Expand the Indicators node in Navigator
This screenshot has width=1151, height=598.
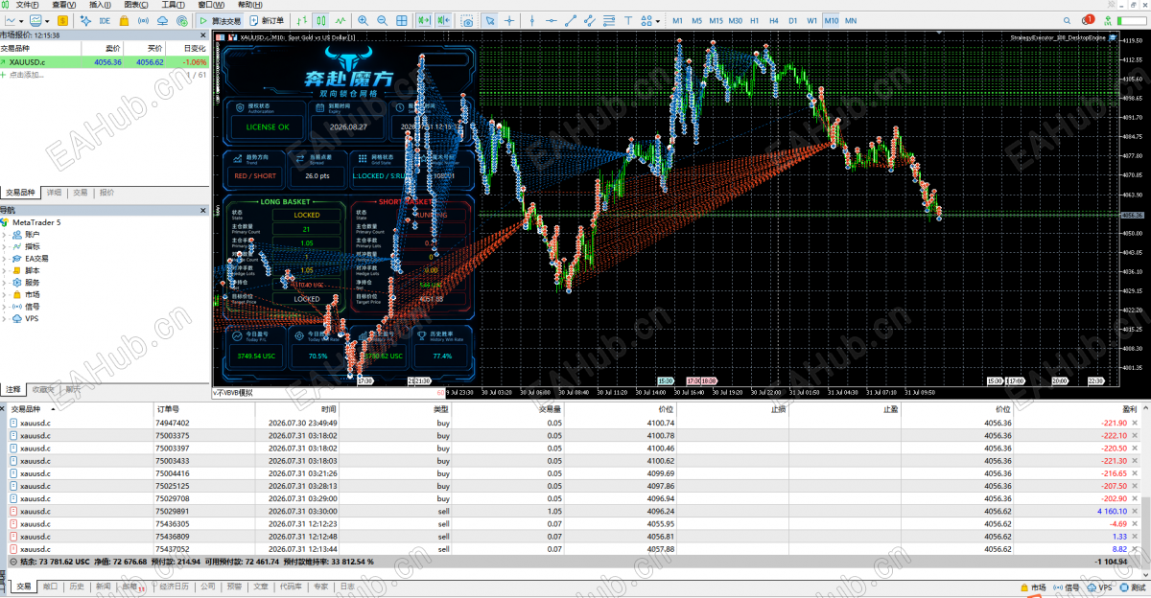4,246
